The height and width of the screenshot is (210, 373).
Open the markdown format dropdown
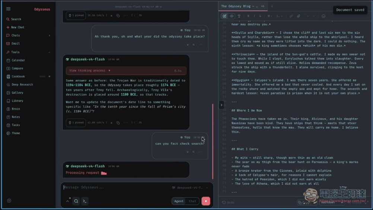coord(332,203)
